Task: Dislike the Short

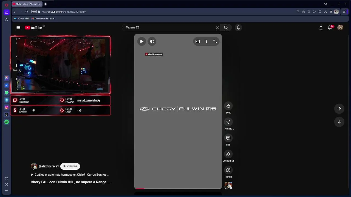Action: (x=228, y=122)
